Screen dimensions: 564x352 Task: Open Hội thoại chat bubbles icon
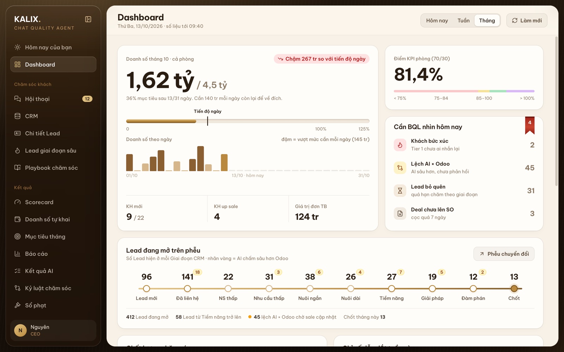point(17,99)
